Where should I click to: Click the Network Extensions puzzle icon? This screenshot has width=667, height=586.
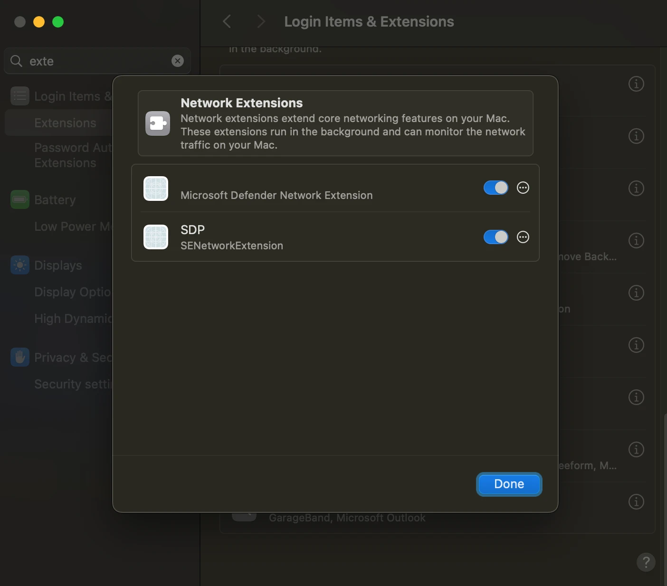[x=158, y=123]
